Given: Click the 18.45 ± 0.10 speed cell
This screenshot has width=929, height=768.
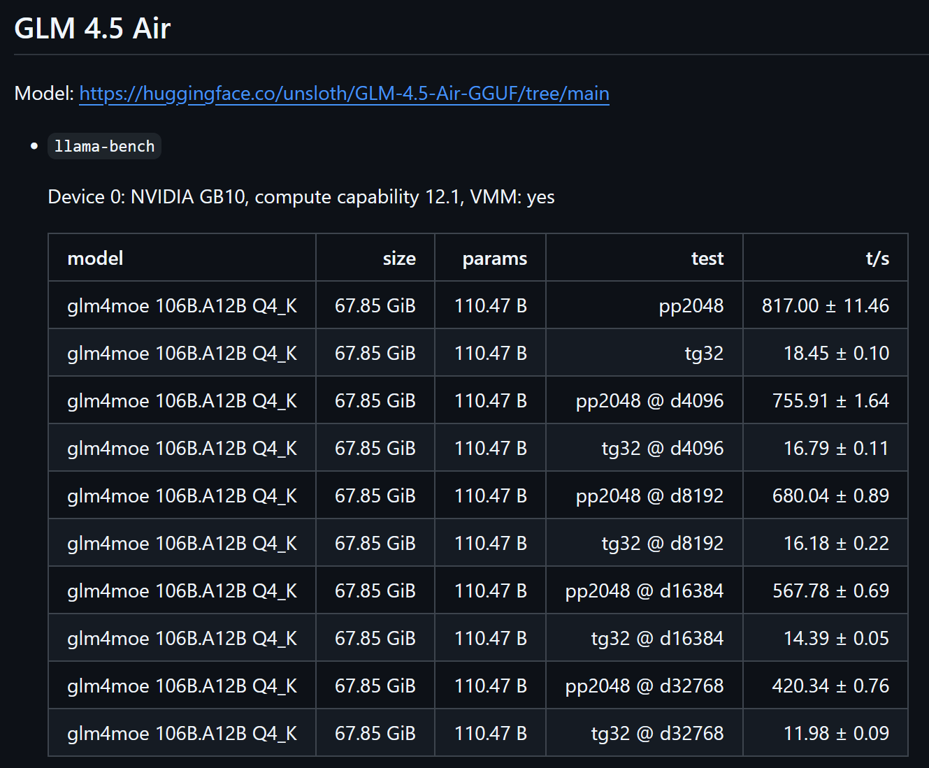Looking at the screenshot, I should click(x=836, y=354).
